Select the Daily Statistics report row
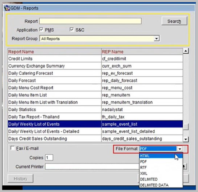This screenshot has height=192, width=198. (95, 109)
